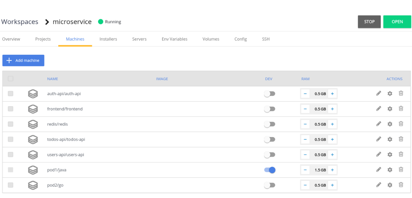Viewport: 412px width, 198px height.
Task: Edit the pod2/go machine
Action: click(x=379, y=185)
